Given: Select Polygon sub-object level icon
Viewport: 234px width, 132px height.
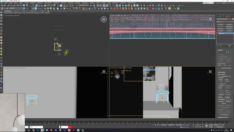Looking at the screenshot, I should (x=226, y=52).
